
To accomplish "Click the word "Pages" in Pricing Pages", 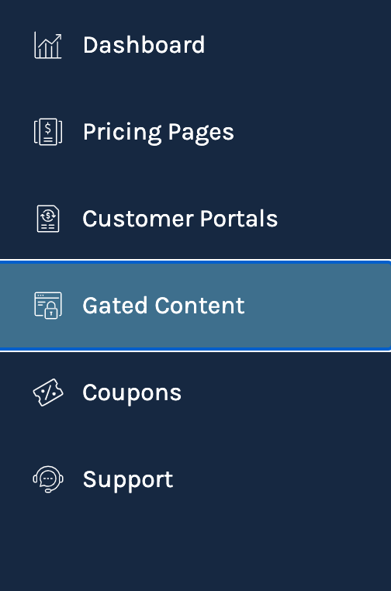I will 201,133.
